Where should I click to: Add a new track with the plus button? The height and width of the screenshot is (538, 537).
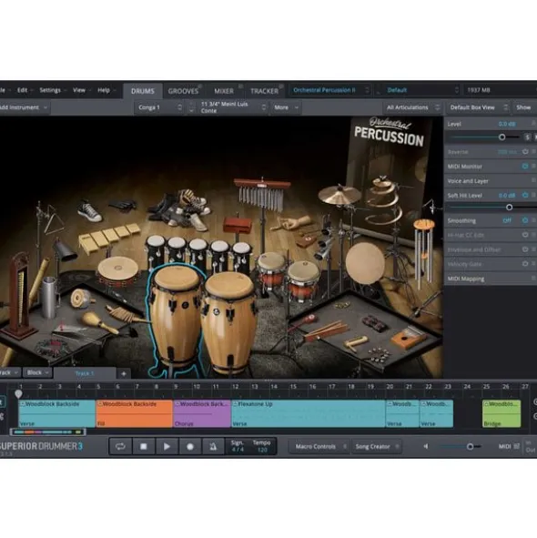click(124, 373)
